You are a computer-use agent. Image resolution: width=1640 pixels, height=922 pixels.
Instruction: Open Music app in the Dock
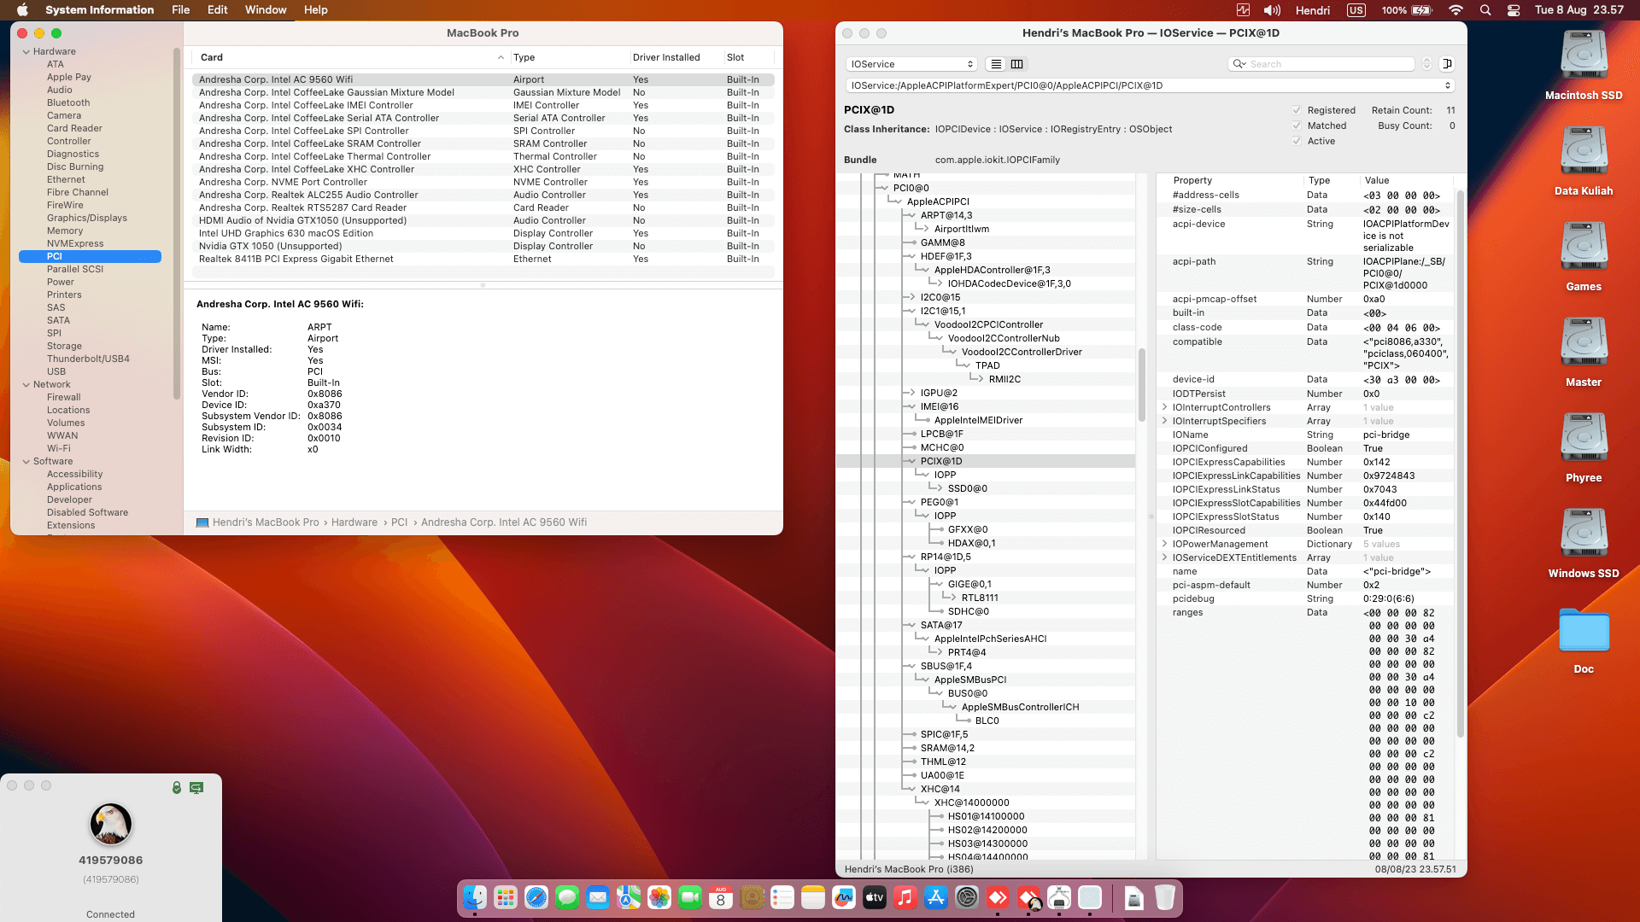coord(905,897)
